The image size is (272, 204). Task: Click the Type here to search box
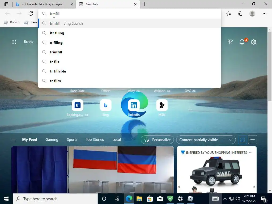tap(55, 199)
